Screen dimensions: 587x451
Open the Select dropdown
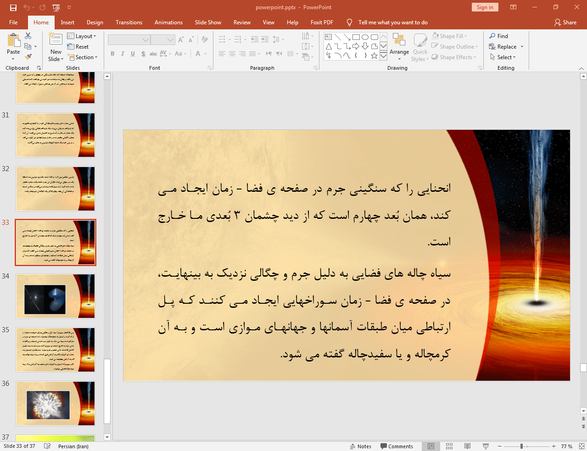(503, 57)
